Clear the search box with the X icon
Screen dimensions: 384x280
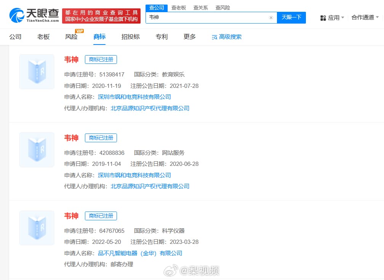pyautogui.click(x=271, y=17)
